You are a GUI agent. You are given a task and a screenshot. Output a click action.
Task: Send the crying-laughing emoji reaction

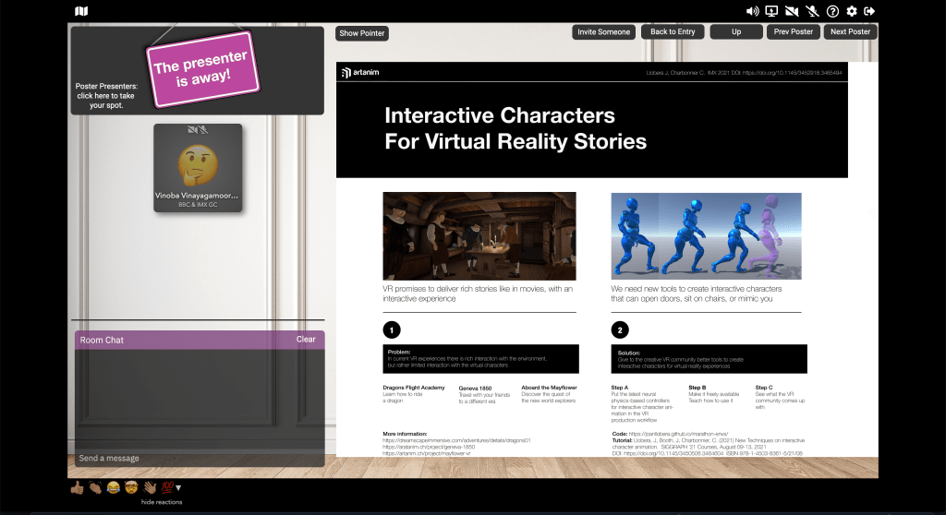(x=113, y=486)
